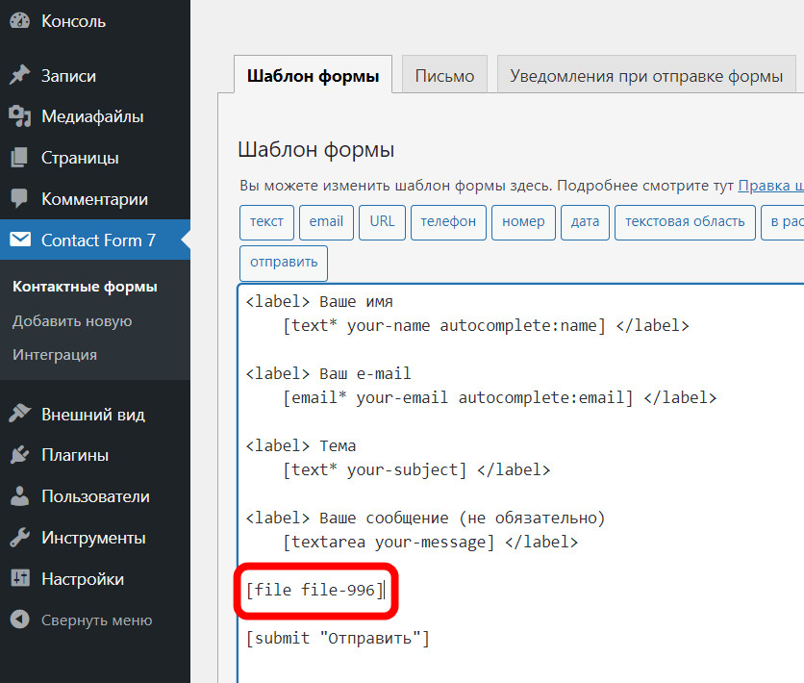Screen dimensions: 804x683
Task: Insert an отправить submit tag
Action: click(x=284, y=263)
